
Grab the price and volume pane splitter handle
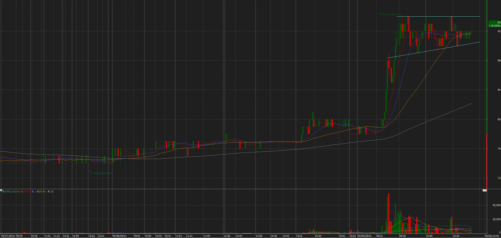click(x=485, y=190)
